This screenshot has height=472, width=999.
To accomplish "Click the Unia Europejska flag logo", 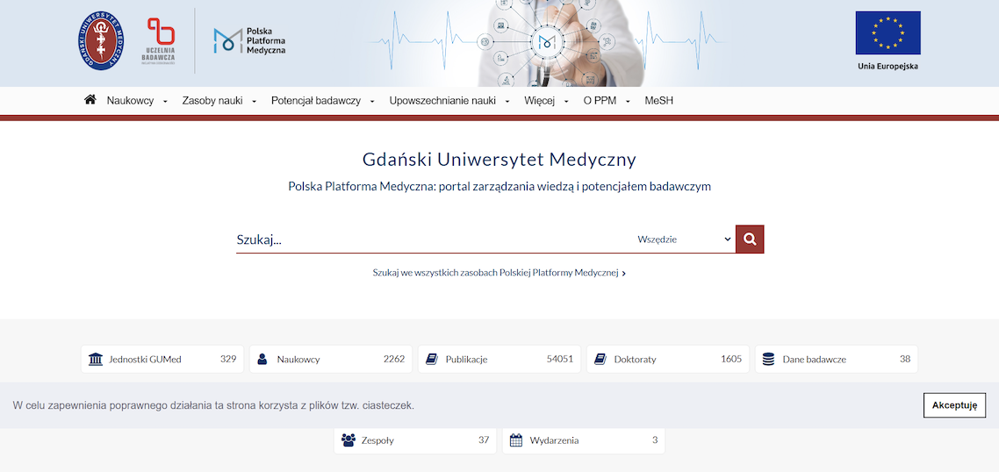I will (888, 40).
